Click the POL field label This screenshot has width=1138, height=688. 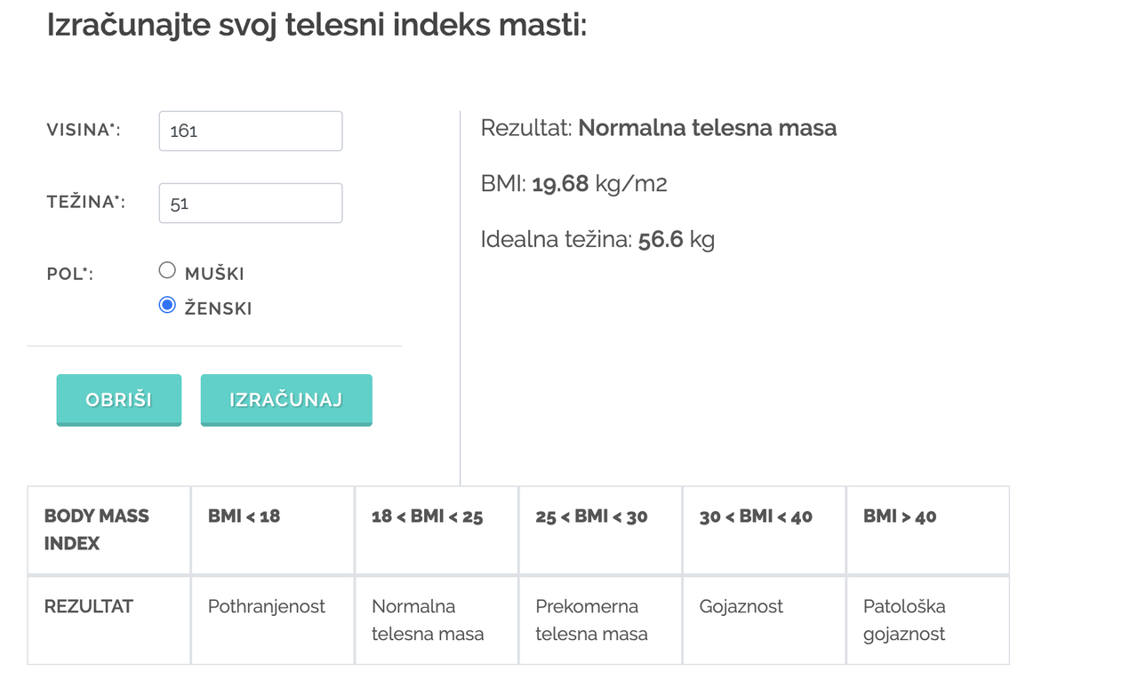click(69, 274)
